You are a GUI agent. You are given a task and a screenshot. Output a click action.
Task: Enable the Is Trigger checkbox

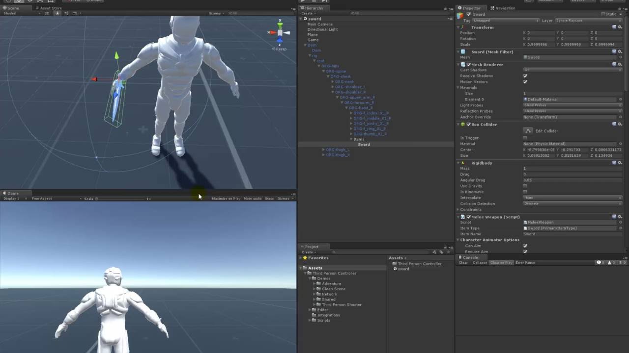coord(525,138)
